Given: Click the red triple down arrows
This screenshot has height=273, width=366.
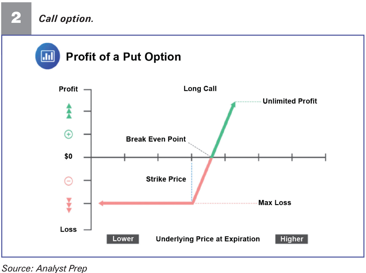Looking at the screenshot, I should (x=69, y=205).
